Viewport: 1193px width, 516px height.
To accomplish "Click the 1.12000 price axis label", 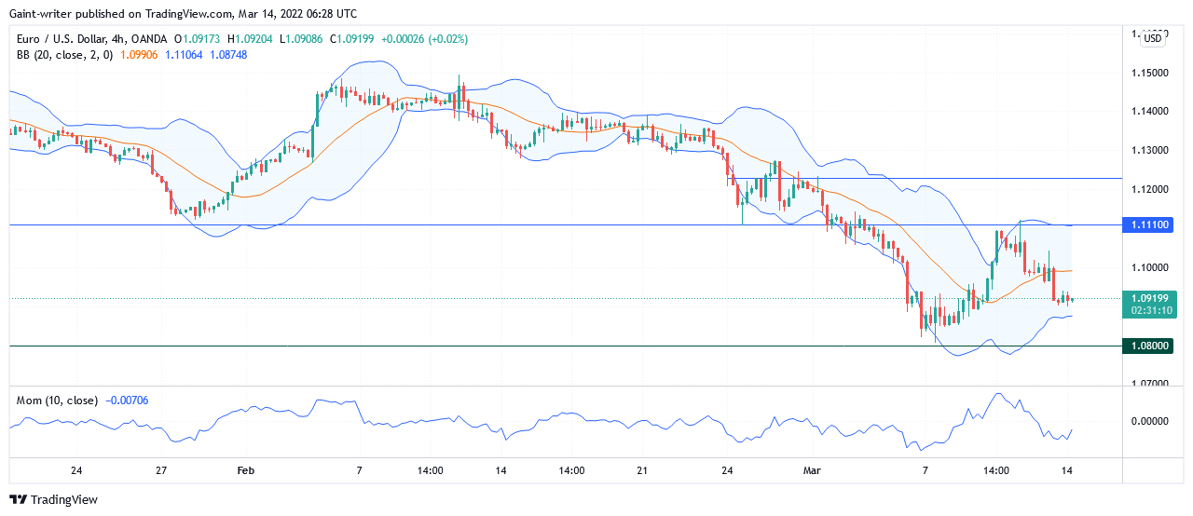I will point(1152,190).
